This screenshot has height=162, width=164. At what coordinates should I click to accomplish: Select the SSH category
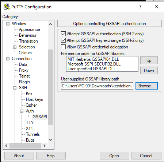tap(23, 88)
